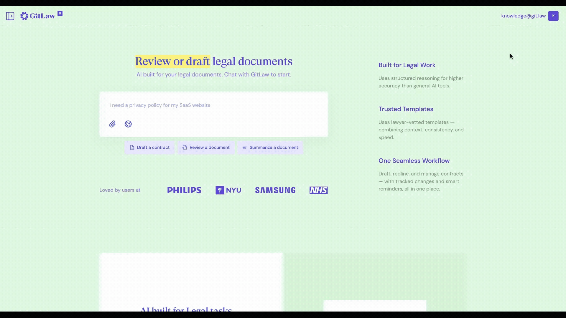The image size is (566, 318).
Task: Select the Built for Legal Work heading
Action: (x=407, y=65)
